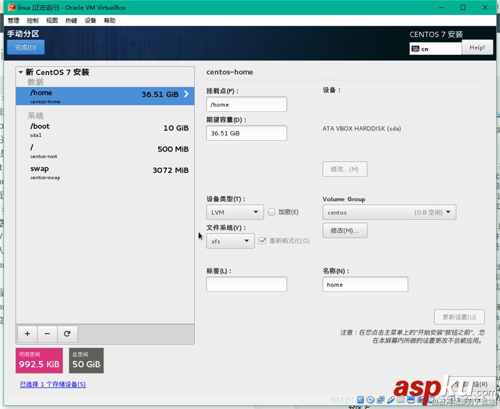500x409 pixels.
Task: Click the 手动分区 heading
Action: pos(23,34)
